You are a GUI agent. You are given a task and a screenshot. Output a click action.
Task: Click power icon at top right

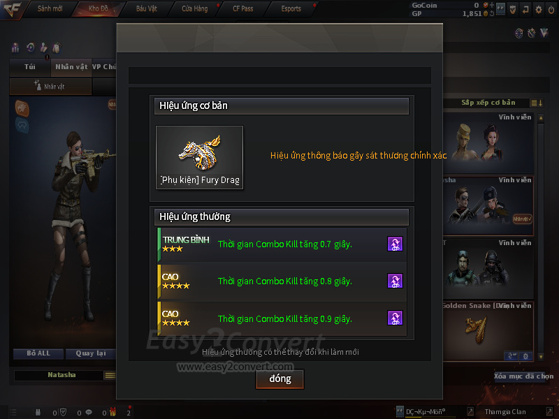coord(551,10)
